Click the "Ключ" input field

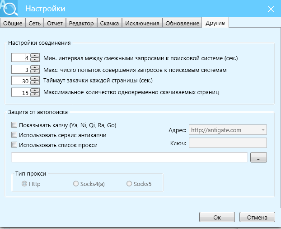click(227, 143)
